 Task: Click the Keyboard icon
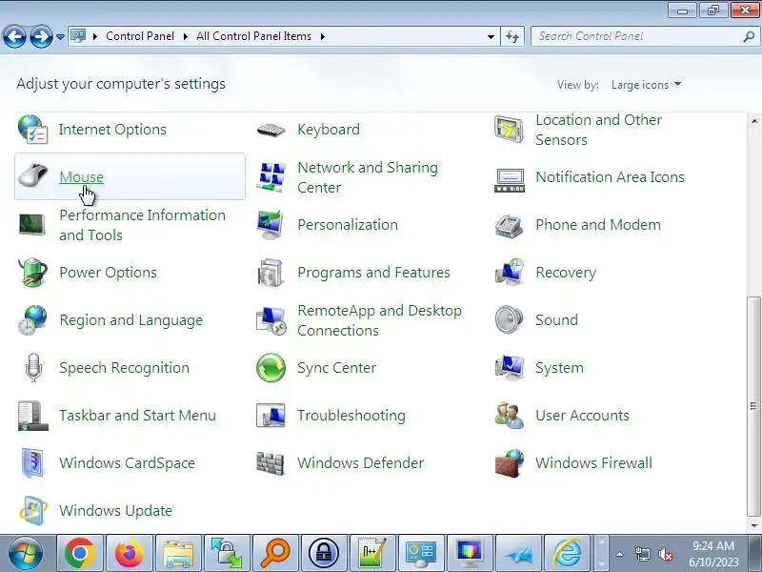click(x=271, y=130)
